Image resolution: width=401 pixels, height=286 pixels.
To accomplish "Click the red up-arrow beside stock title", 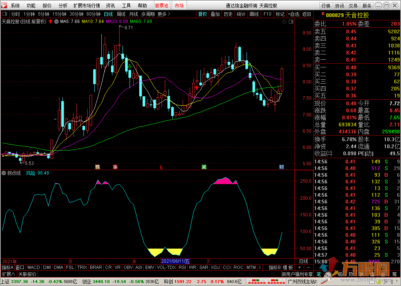I will (50, 21).
